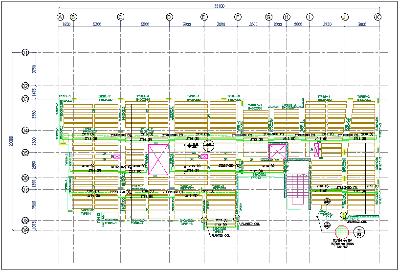This screenshot has width=399, height=271.
Task: Select grid bubble G on the top axis
Action: click(x=269, y=17)
